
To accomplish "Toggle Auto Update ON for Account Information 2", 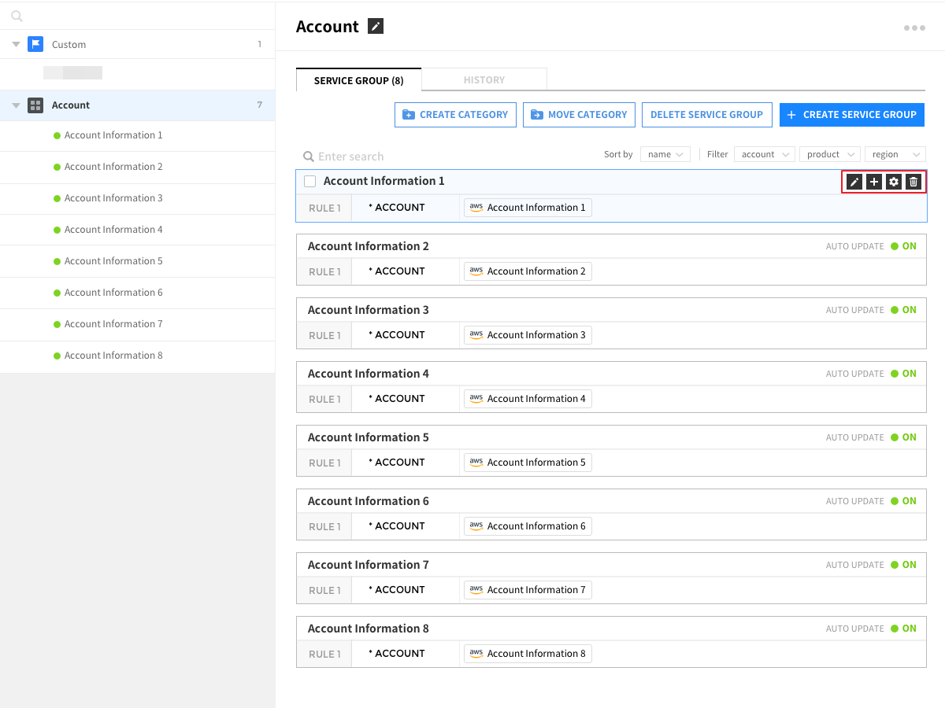I will [x=904, y=246].
